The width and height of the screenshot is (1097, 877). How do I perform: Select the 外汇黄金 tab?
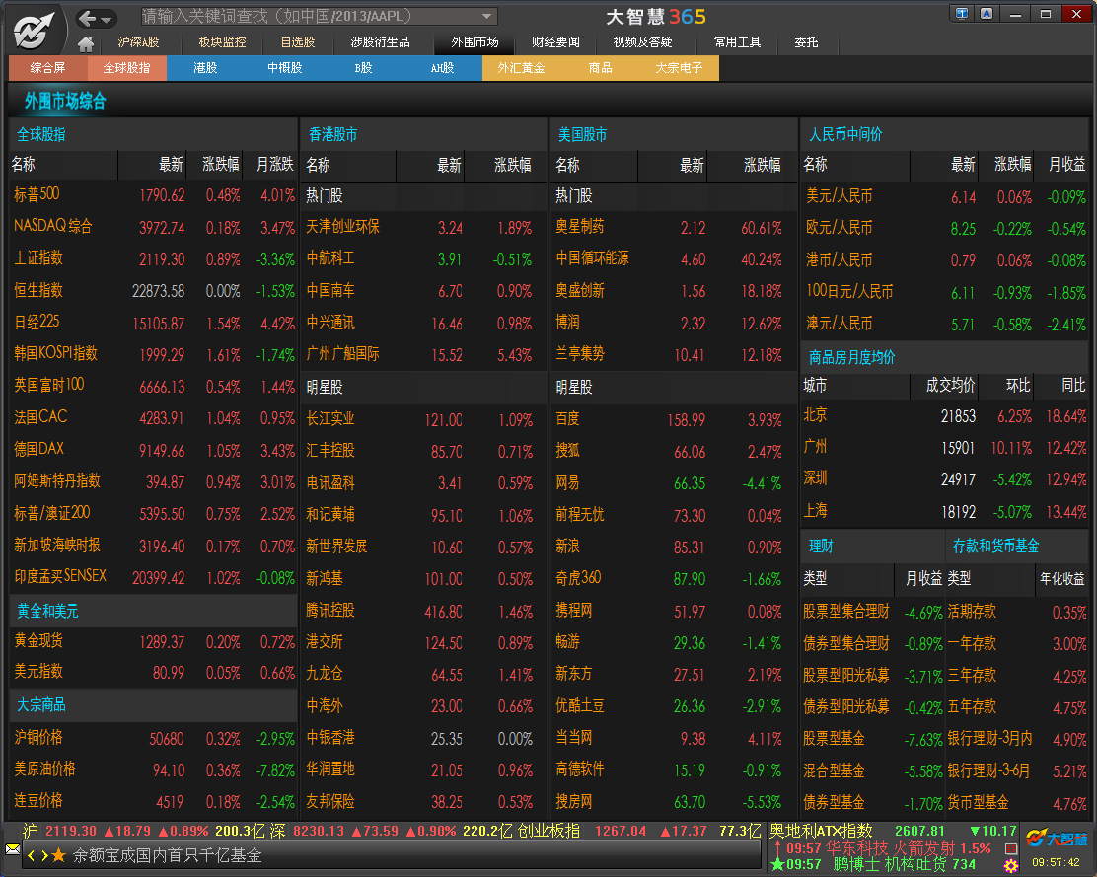pos(521,68)
